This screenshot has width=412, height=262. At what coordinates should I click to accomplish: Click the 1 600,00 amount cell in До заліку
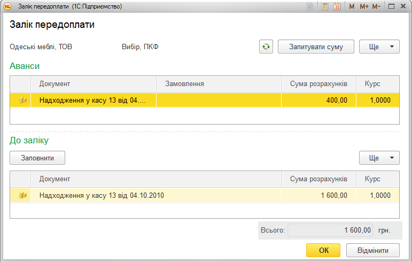tap(318, 195)
